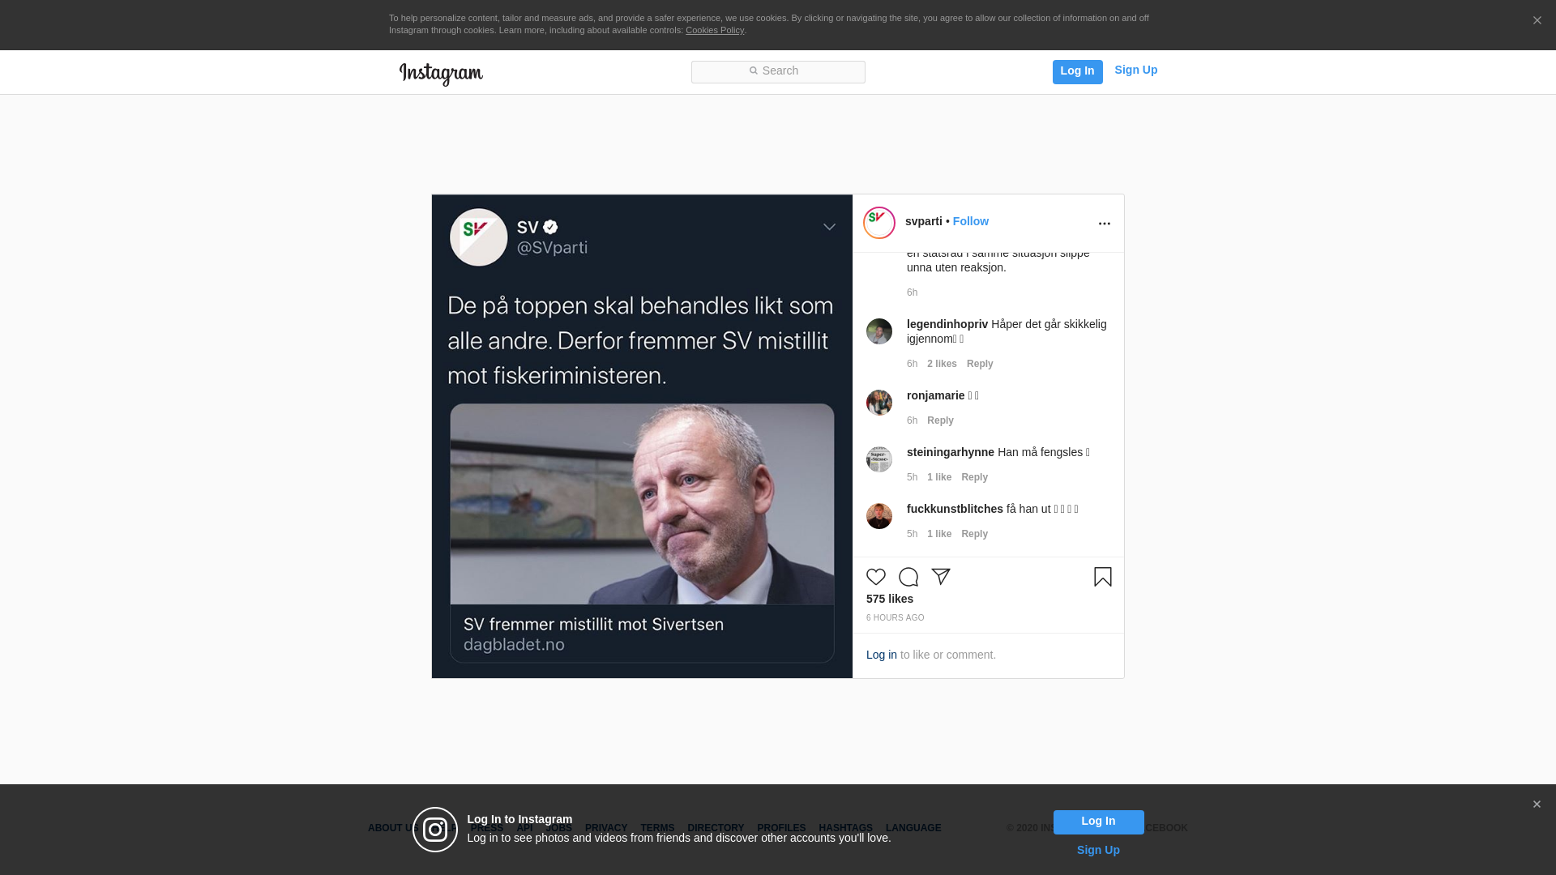
Task: Click Instagram camera icon in banner
Action: [x=435, y=830]
